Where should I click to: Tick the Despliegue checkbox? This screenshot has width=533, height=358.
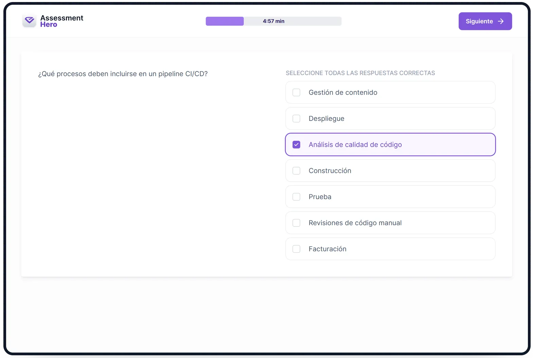pos(296,119)
